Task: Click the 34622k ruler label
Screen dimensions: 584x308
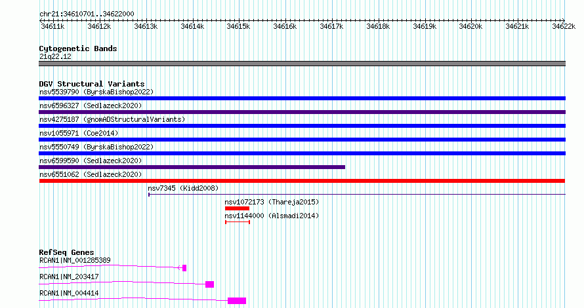Action: click(564, 26)
